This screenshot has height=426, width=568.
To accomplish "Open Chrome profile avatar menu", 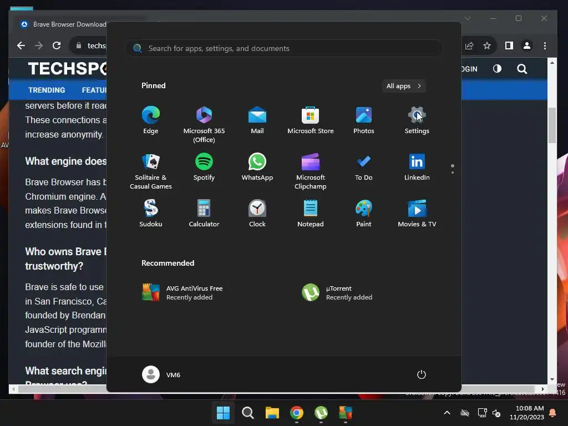I will click(527, 45).
